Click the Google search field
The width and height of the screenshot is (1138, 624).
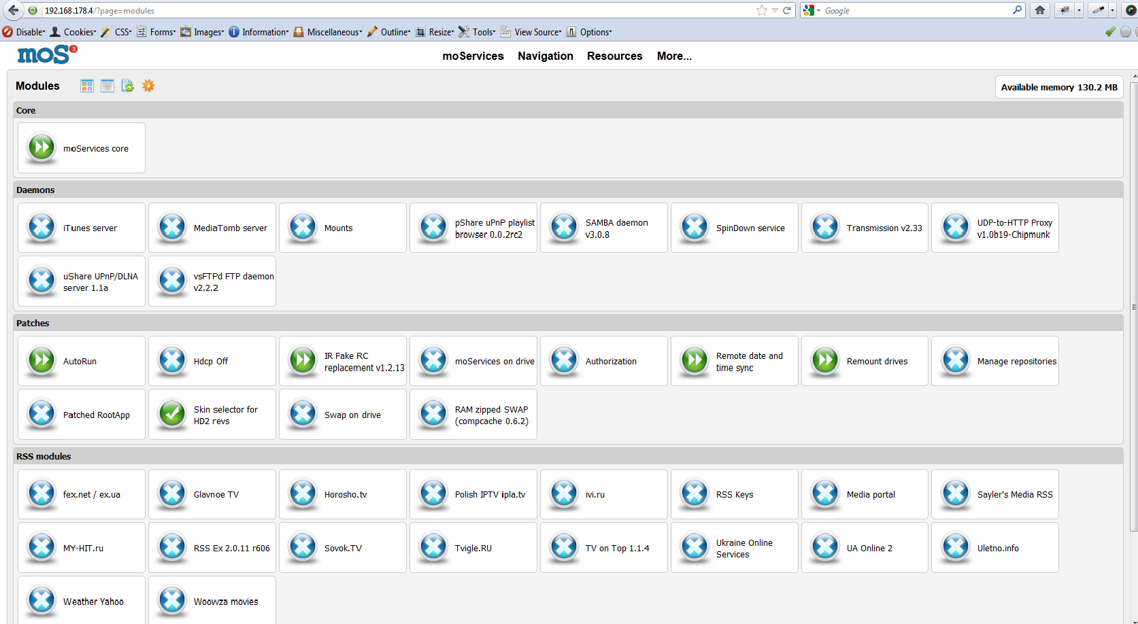[915, 10]
